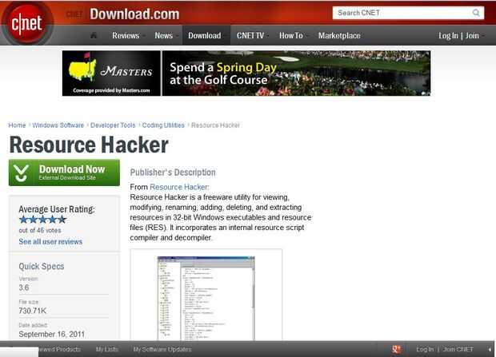Viewport: 496px width, 357px height.
Task: Click the Publisher's Description heading
Action: point(173,173)
